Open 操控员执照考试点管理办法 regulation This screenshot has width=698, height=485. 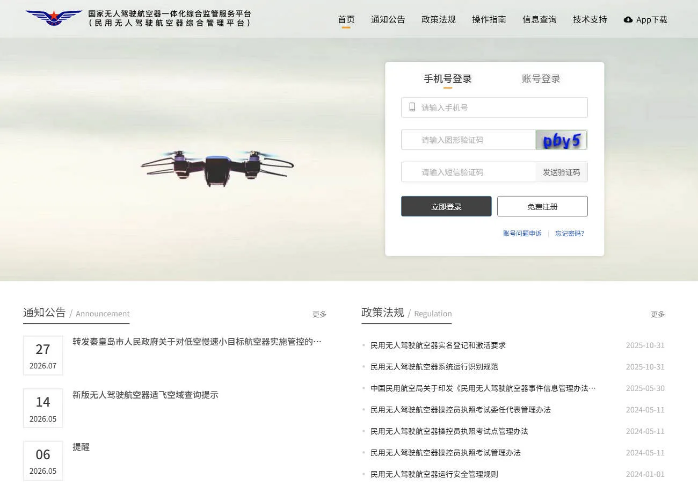[449, 431]
